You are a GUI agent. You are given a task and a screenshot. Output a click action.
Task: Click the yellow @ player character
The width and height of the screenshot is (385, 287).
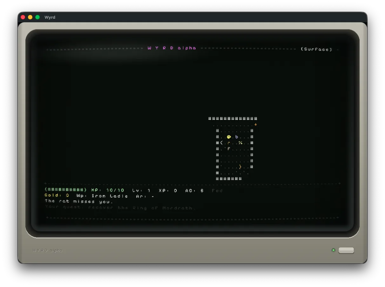229,137
